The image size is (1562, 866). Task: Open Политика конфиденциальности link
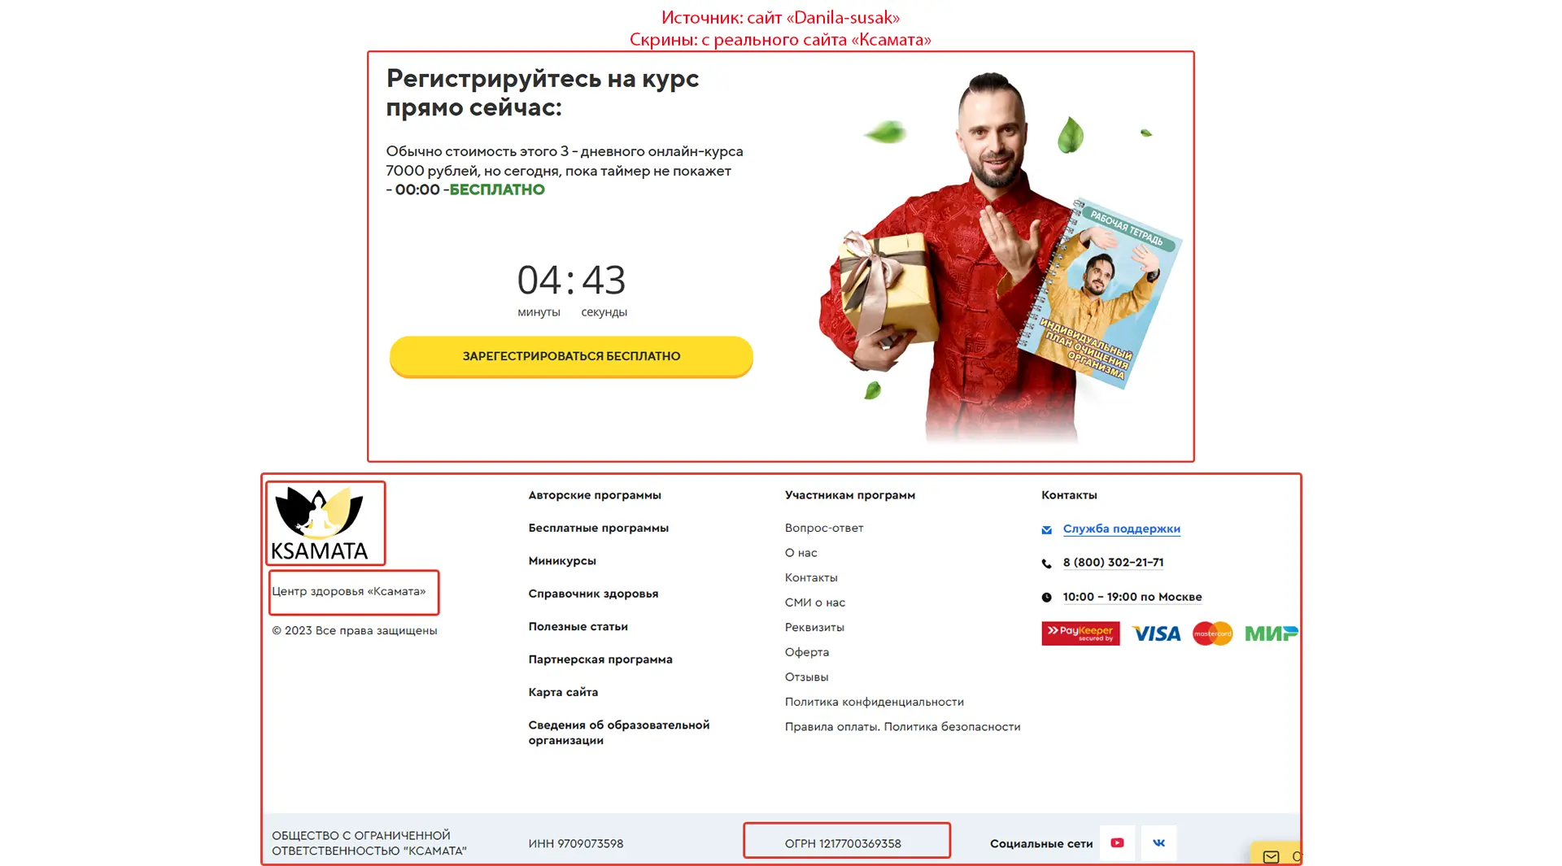point(874,702)
